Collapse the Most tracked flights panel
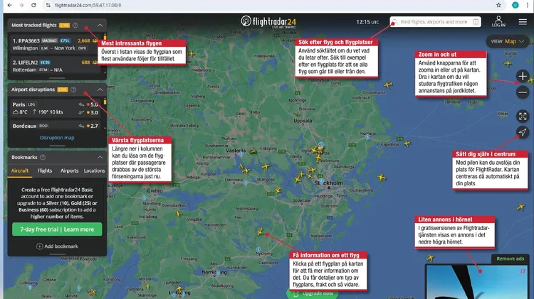 coord(100,25)
